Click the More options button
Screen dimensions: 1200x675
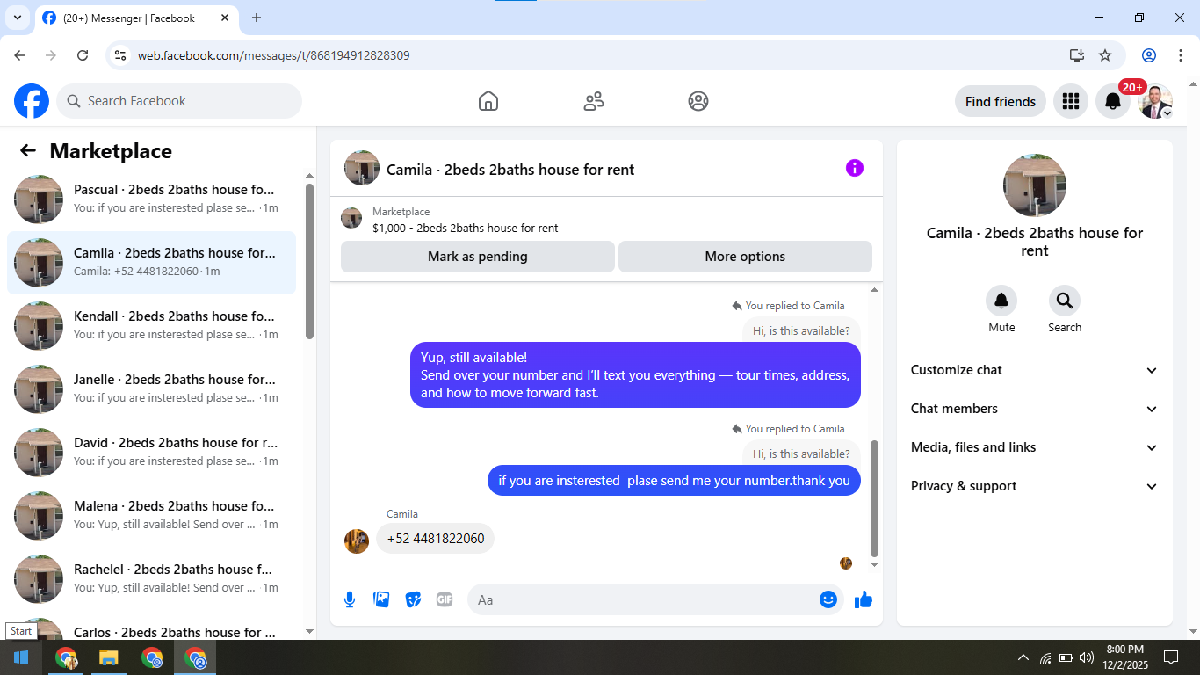point(745,257)
